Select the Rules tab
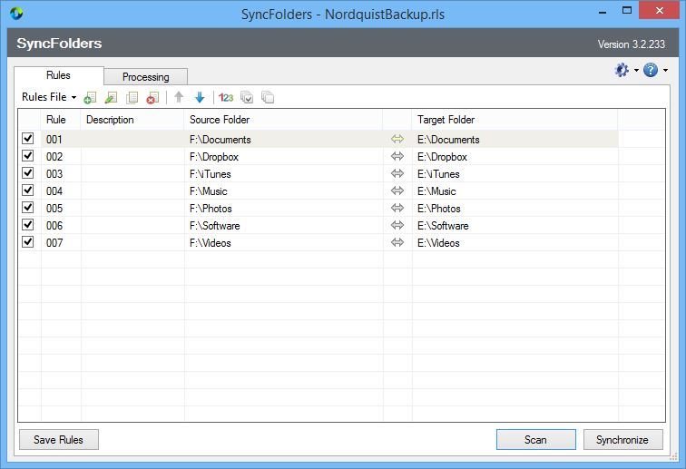This screenshot has height=469, width=686. 59,75
